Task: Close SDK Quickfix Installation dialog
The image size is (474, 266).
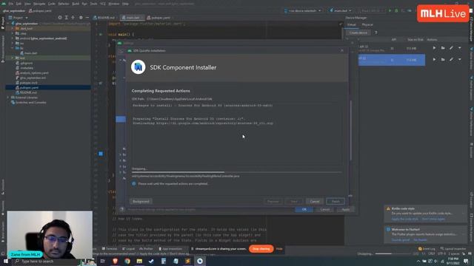Action: 342,51
